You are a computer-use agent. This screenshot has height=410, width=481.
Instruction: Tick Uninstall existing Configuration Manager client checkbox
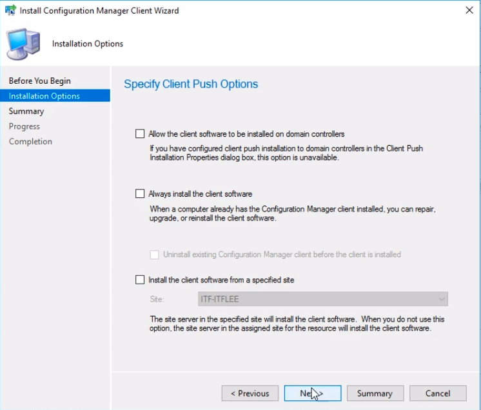(x=154, y=255)
